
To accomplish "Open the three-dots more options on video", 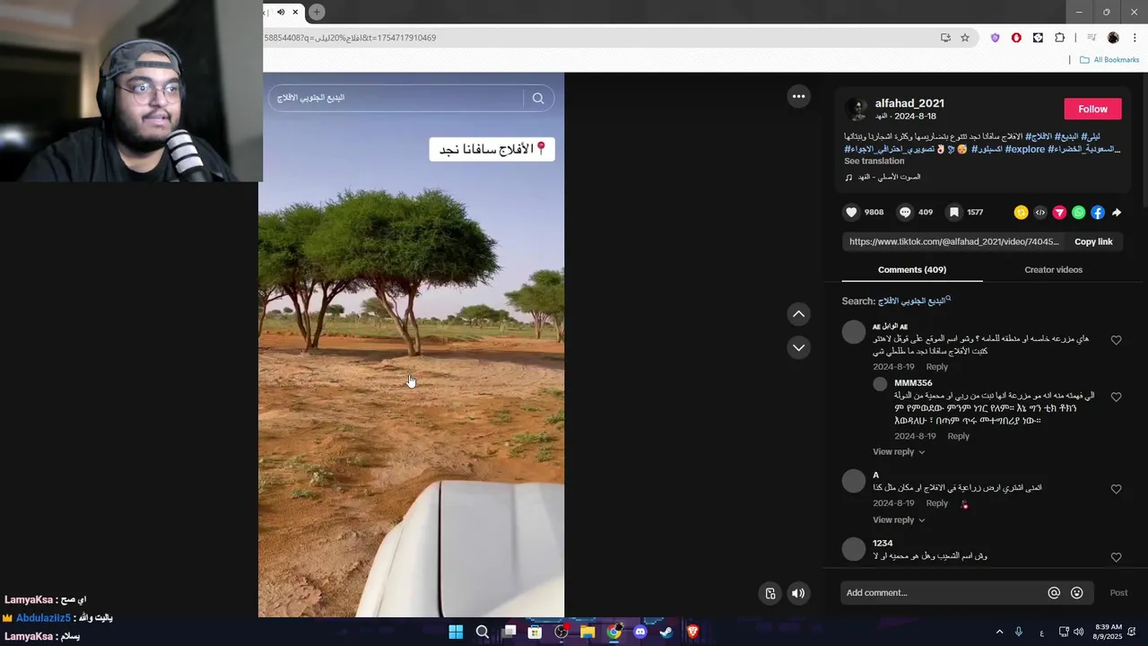I will click(x=798, y=96).
